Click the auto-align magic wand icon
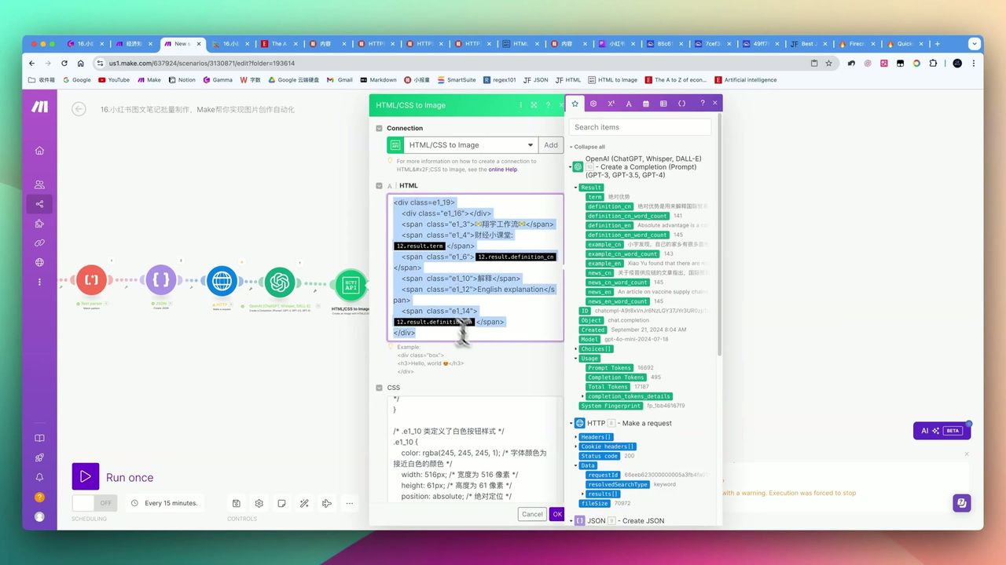Screen dimensions: 1006x565 pyautogui.click(x=304, y=503)
